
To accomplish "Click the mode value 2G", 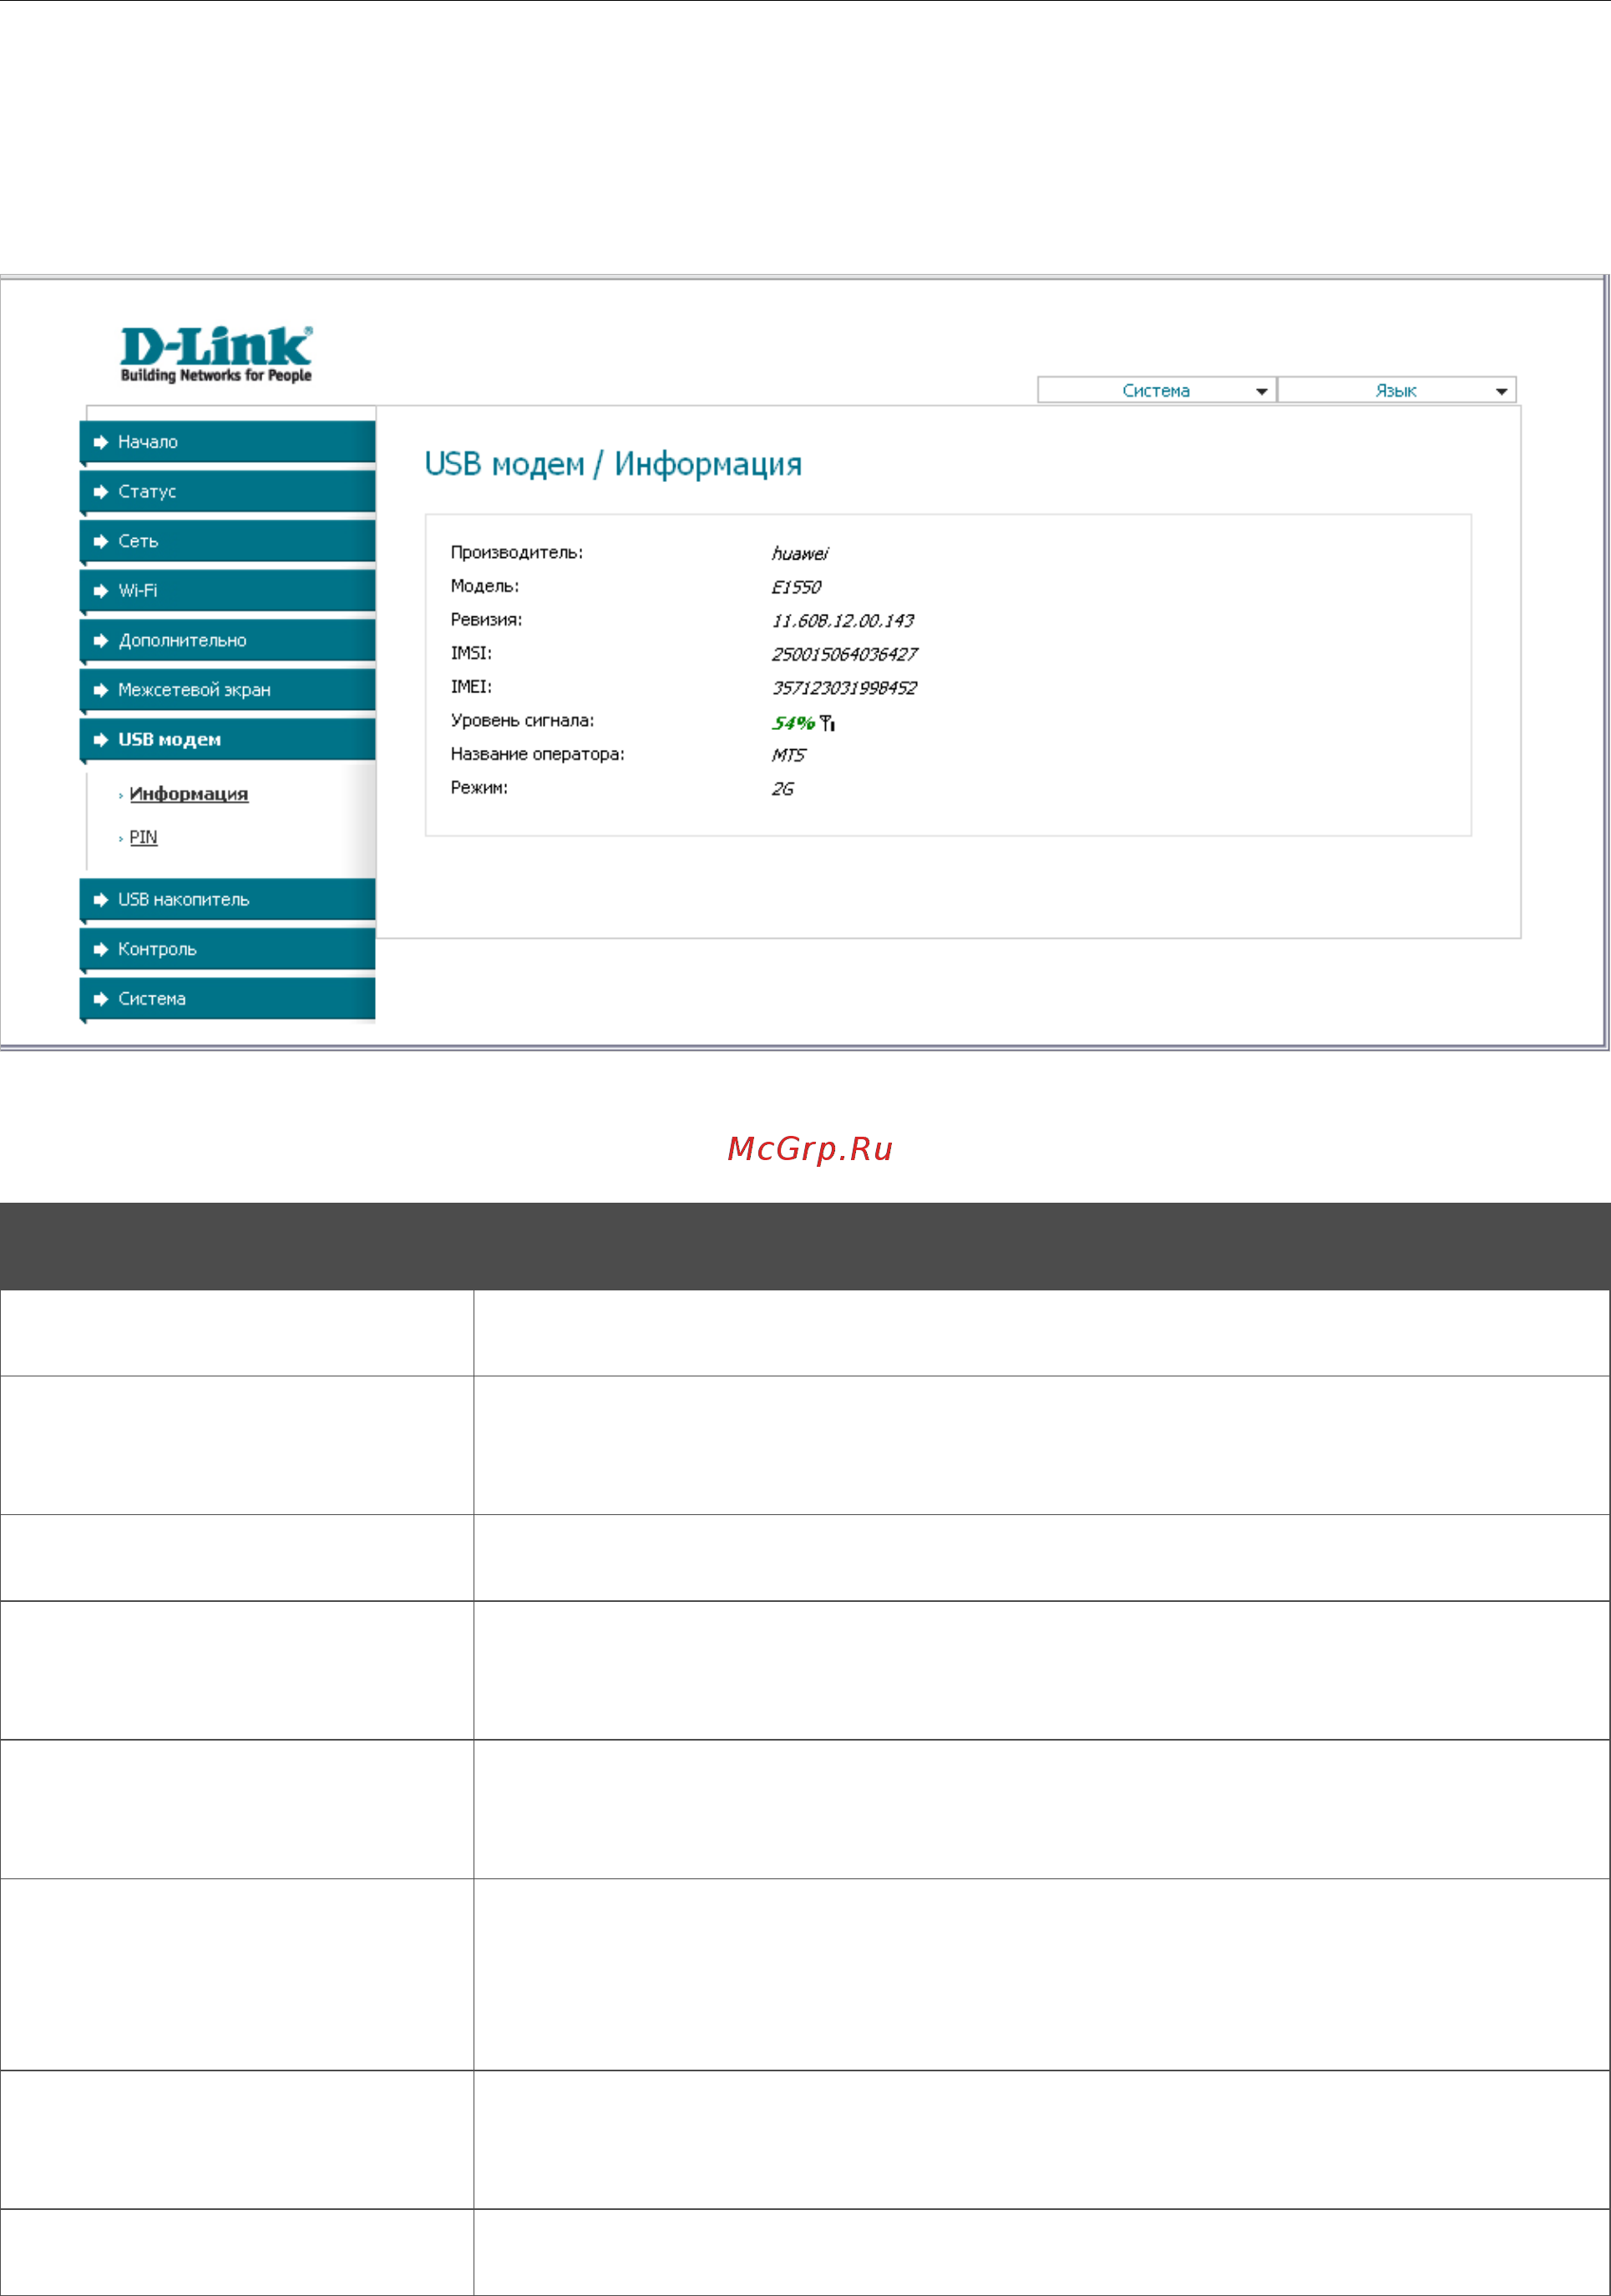I will [x=783, y=789].
